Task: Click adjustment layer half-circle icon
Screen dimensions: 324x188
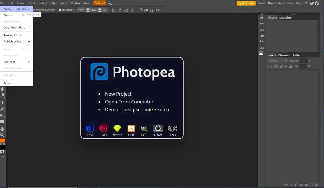Action: click(x=296, y=185)
